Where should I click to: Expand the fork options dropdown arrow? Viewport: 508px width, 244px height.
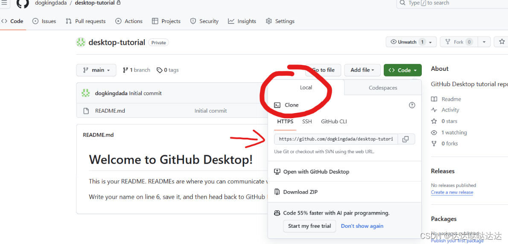[485, 42]
